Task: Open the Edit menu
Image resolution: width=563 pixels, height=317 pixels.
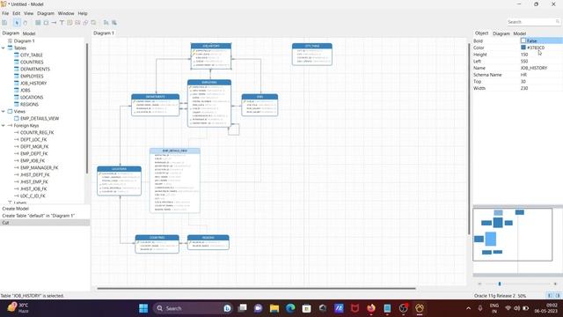Action: coord(17,13)
